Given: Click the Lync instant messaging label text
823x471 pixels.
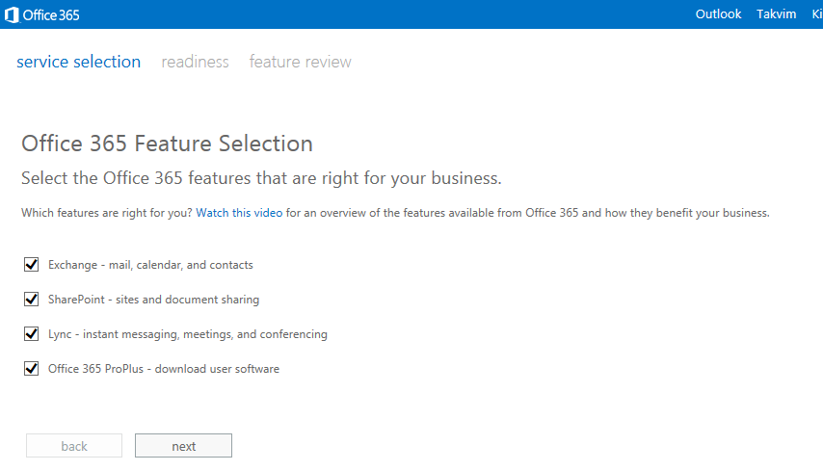Looking at the screenshot, I should tap(188, 334).
